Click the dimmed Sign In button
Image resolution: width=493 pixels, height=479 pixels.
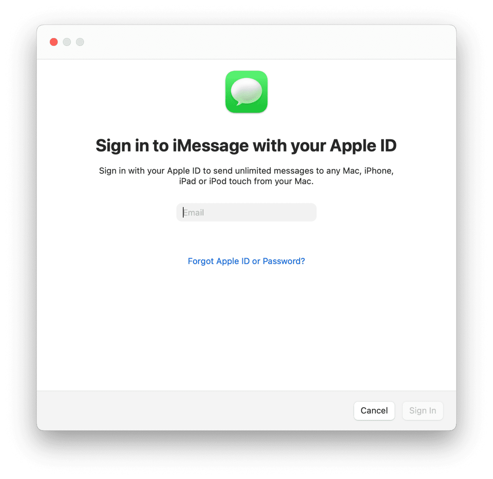423,411
